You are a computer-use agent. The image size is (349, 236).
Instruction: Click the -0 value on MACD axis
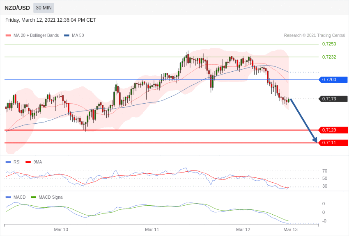(x=324, y=221)
